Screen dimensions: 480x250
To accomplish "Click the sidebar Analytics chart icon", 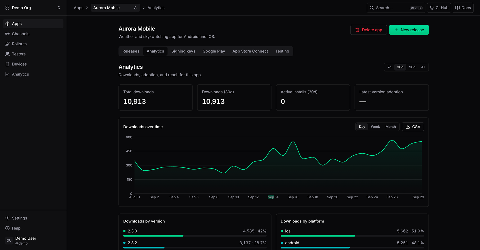I will (7, 74).
